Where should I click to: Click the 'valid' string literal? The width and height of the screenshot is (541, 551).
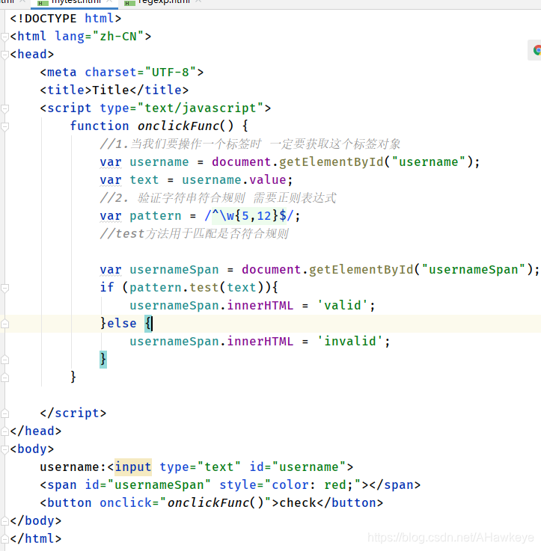343,305
